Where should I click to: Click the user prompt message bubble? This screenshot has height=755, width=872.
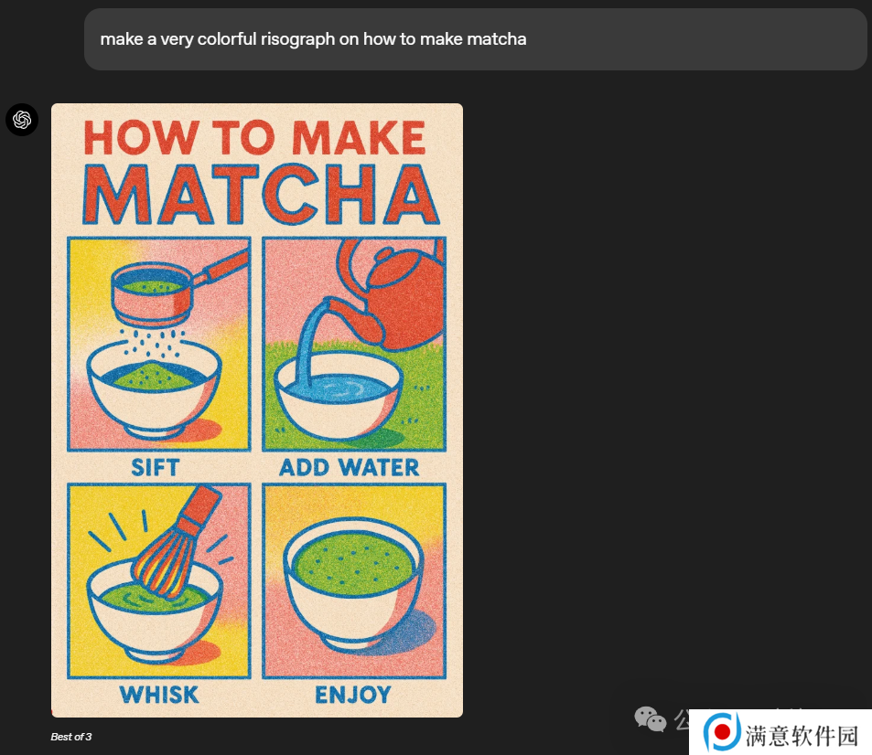(475, 39)
